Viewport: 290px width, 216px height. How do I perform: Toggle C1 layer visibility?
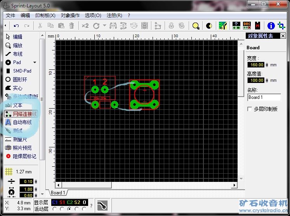point(55,202)
